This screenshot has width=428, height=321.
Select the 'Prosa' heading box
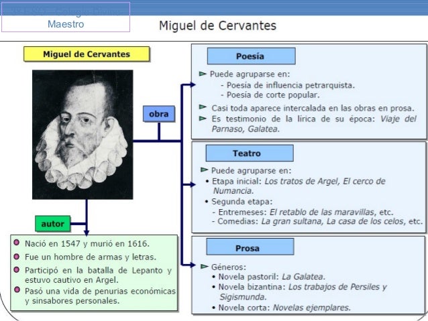[250, 247]
